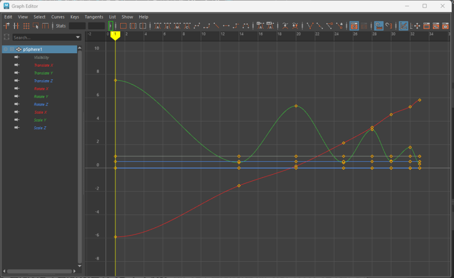Select the Move Nearest Picked Key tool

(7, 26)
